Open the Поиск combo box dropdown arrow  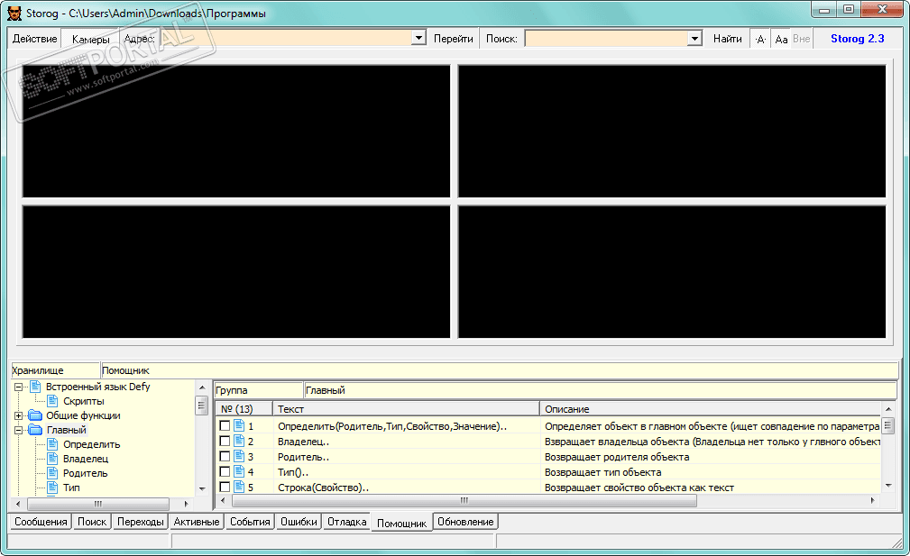[694, 38]
